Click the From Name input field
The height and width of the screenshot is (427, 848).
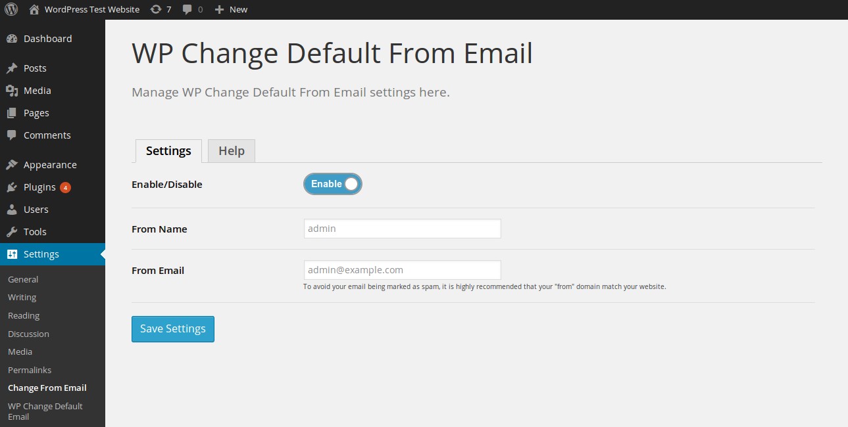(x=402, y=229)
